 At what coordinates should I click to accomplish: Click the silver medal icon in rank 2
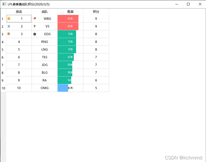pyautogui.click(x=9, y=26)
